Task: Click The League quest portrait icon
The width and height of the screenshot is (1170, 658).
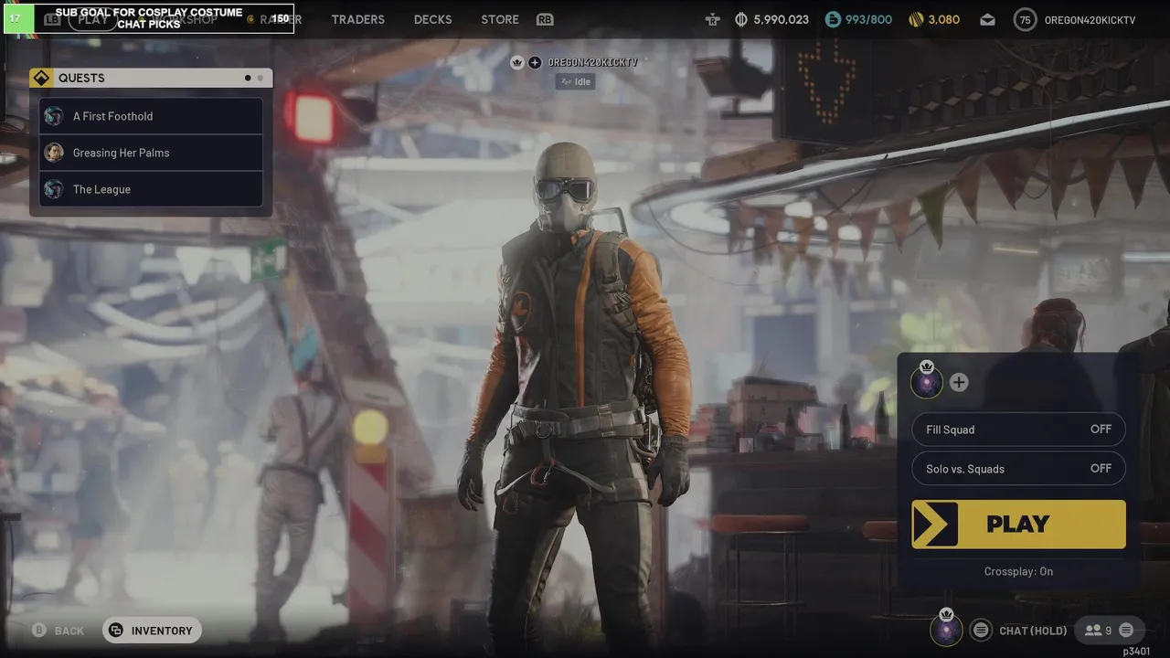Action: (54, 189)
